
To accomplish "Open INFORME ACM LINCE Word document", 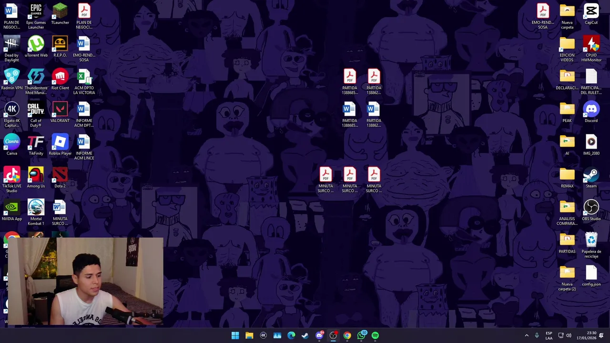I will [84, 147].
